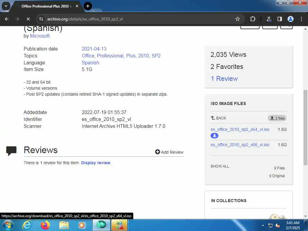
Task: Jump to the 1 Review link
Action: 224,79
